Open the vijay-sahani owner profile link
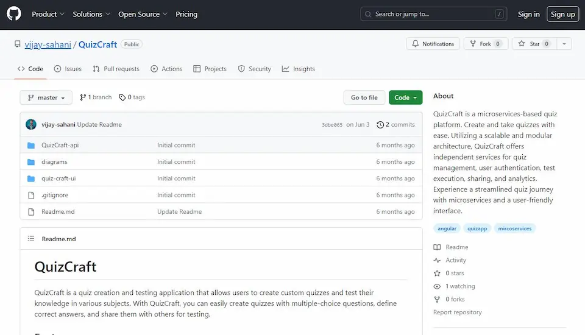 point(48,44)
